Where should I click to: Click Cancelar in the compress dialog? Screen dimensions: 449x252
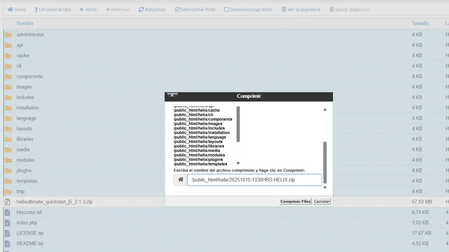point(322,202)
